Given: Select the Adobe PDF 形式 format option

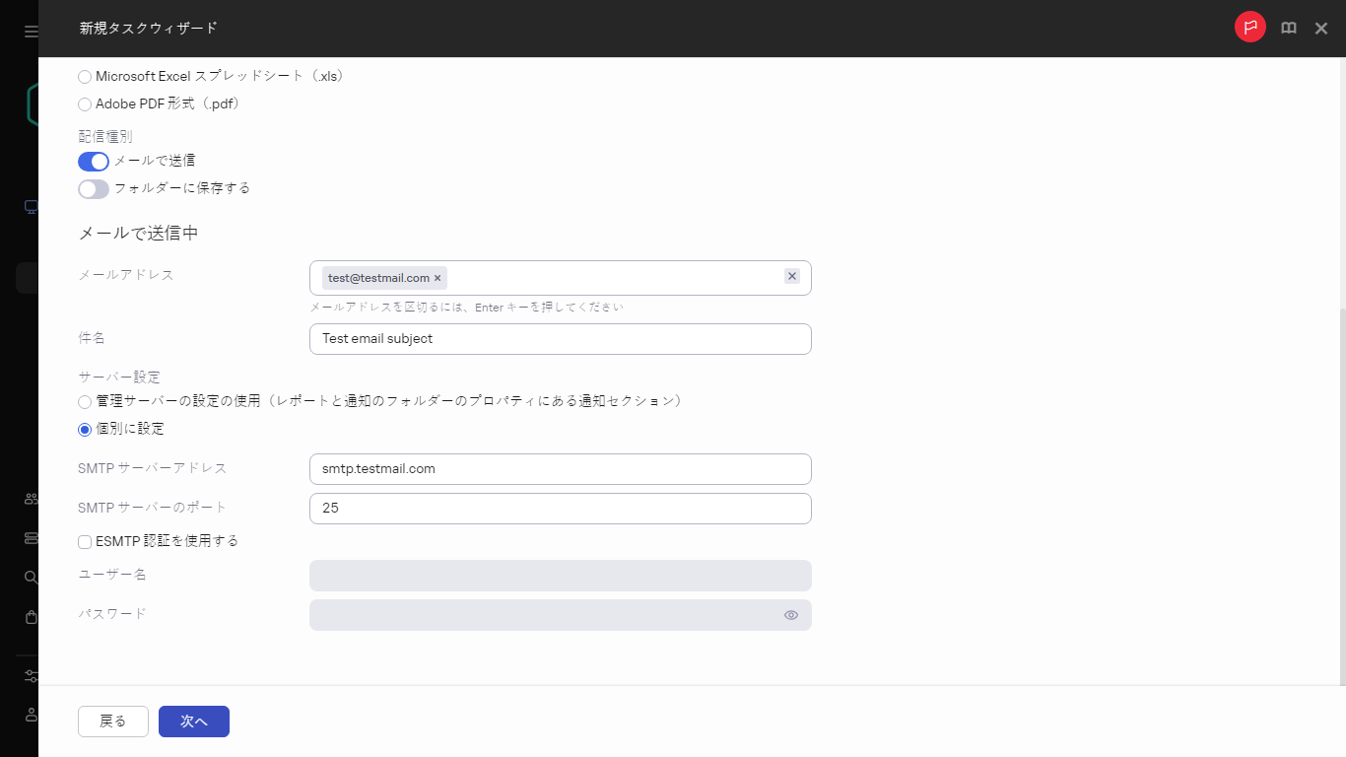Looking at the screenshot, I should click(84, 103).
